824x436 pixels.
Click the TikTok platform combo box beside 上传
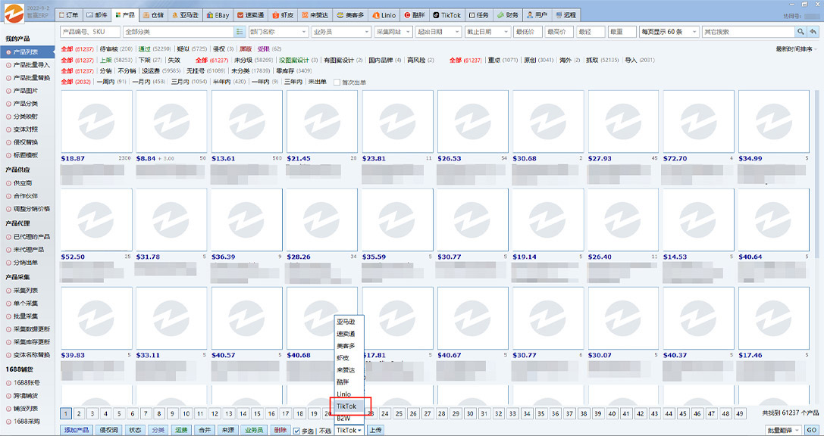pos(349,430)
